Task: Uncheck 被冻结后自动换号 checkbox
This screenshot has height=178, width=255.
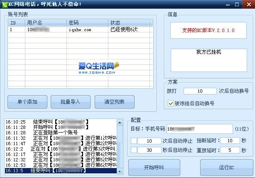Action: click(171, 104)
